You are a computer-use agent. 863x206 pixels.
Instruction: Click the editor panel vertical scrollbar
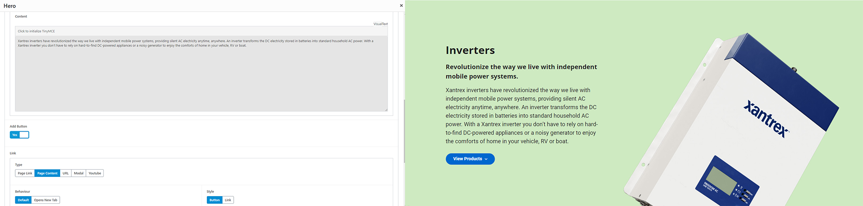click(x=404, y=131)
